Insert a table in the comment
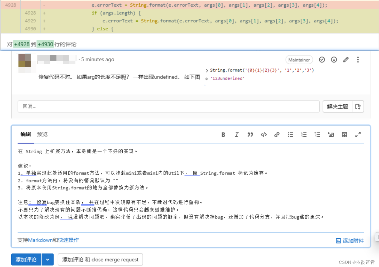The image size is (379, 267). pos(344,135)
